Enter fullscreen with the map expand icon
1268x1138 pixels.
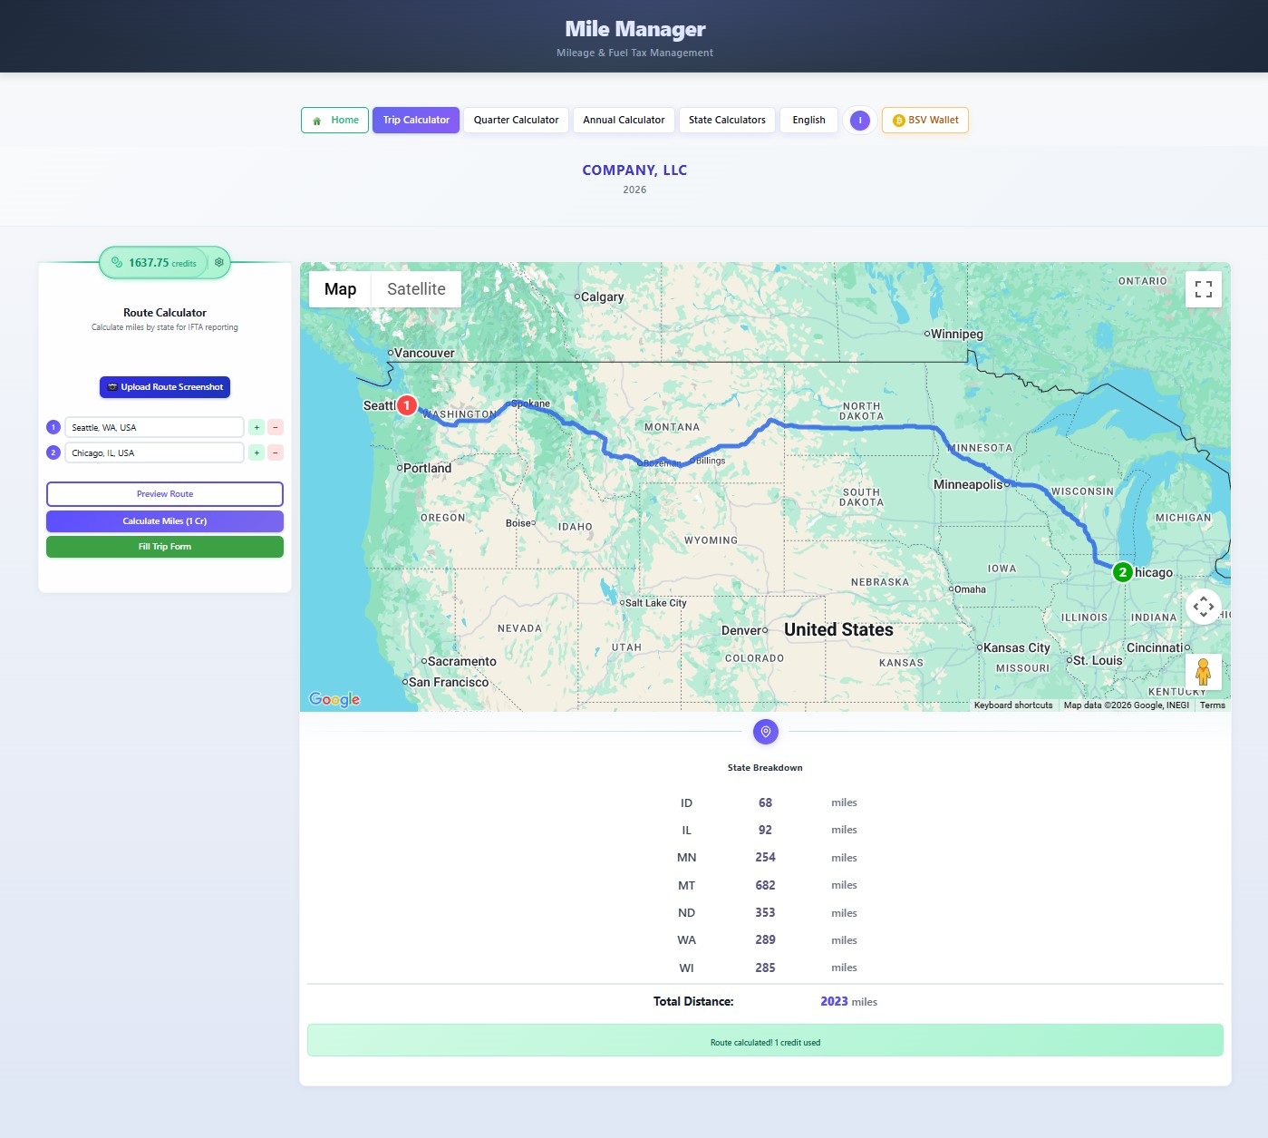(1204, 289)
